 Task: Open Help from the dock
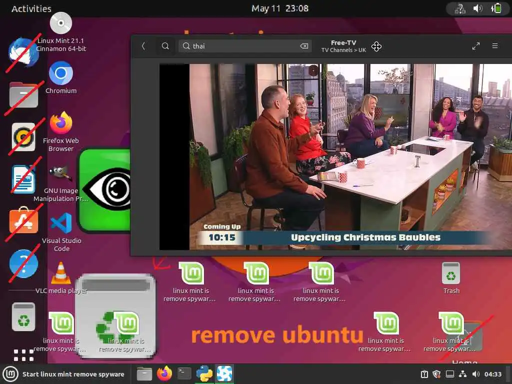pyautogui.click(x=23, y=263)
